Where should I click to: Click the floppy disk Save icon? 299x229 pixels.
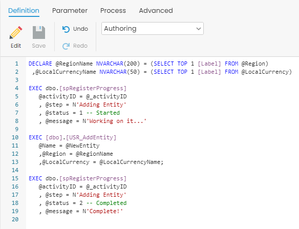pyautogui.click(x=39, y=32)
